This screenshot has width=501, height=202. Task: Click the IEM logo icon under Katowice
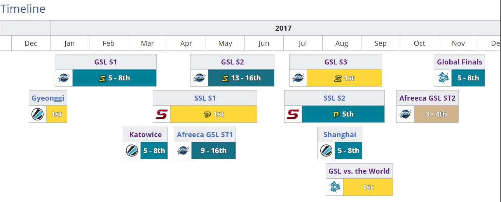132,150
